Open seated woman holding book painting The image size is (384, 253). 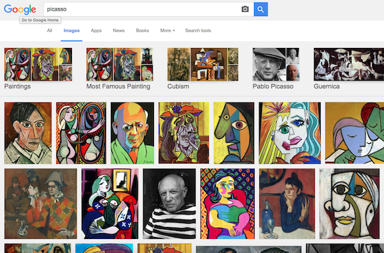(110, 204)
